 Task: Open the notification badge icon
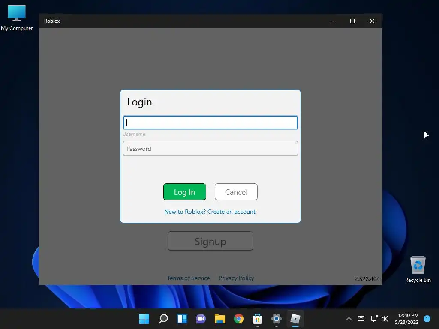point(427,319)
